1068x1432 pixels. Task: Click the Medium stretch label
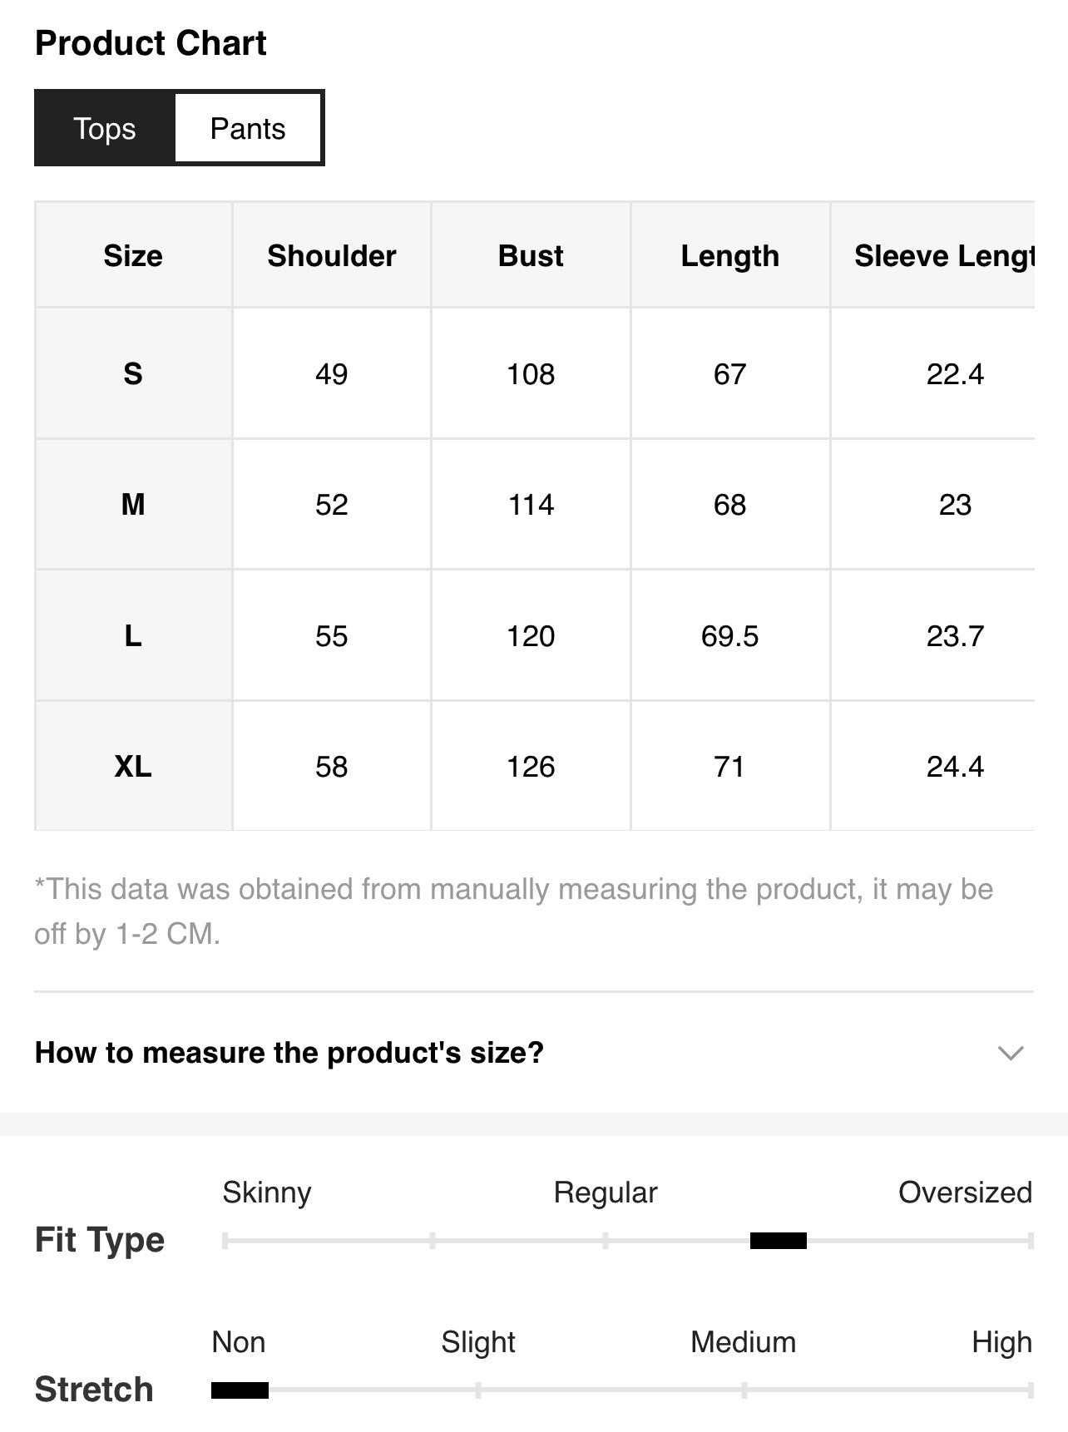[743, 1342]
